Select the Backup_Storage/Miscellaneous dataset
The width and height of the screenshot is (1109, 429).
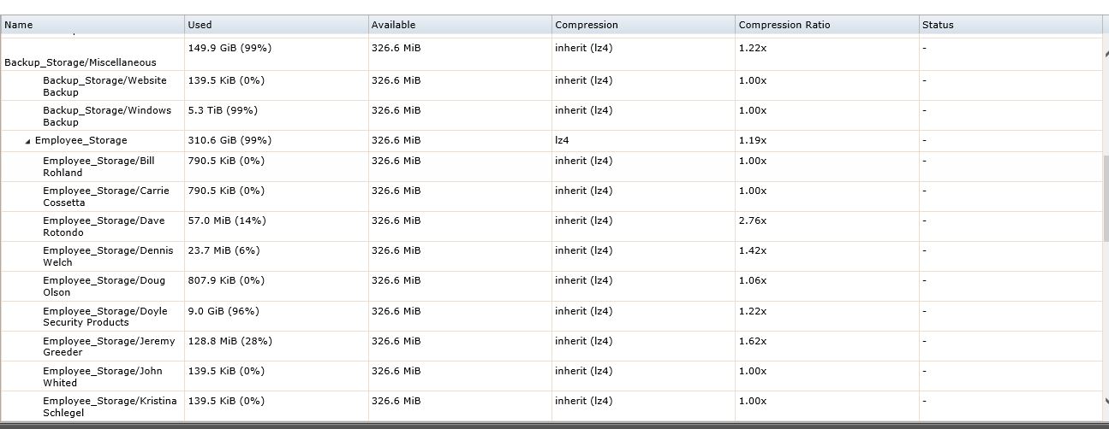pos(80,62)
